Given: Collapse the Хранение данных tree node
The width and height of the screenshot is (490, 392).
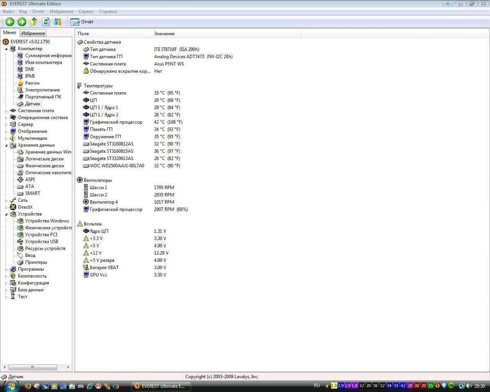Looking at the screenshot, I should (x=6, y=145).
